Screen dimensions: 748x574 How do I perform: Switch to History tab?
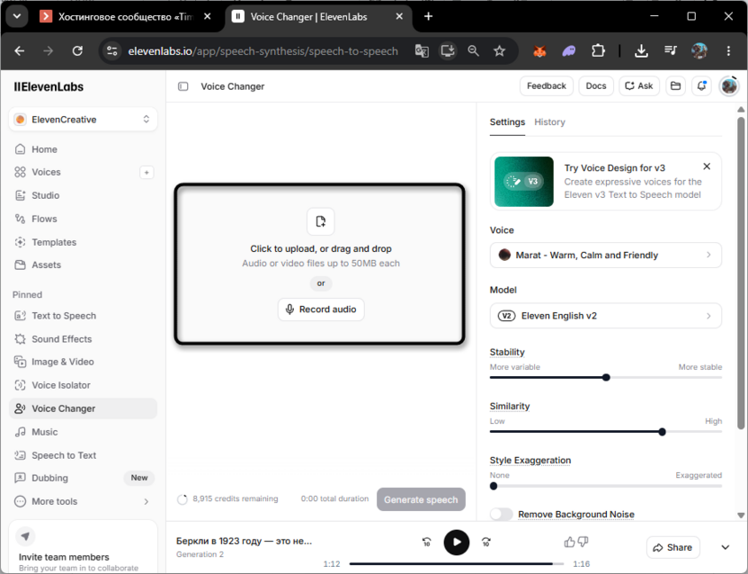pyautogui.click(x=549, y=122)
